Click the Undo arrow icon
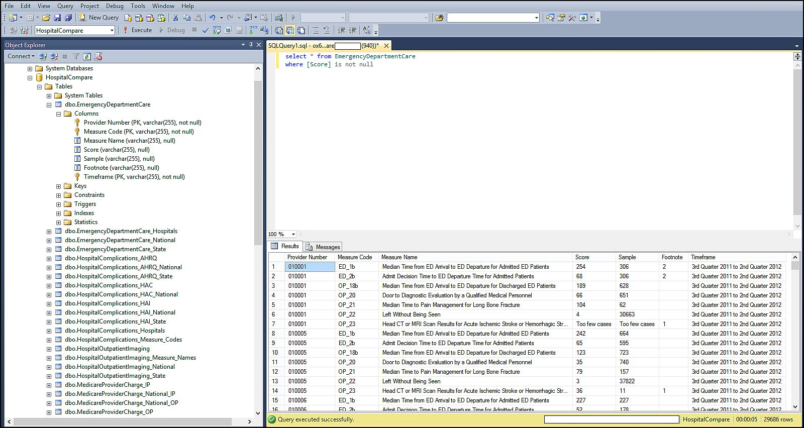 (x=212, y=18)
